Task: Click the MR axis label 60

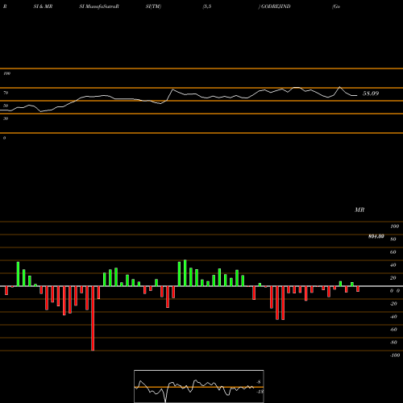Action: [x=393, y=252]
